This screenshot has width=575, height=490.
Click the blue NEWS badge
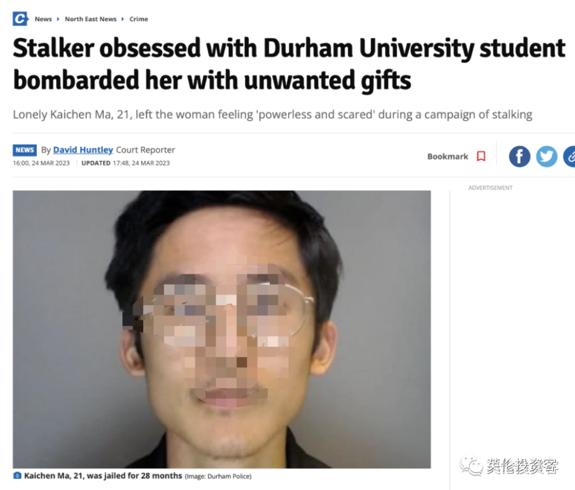(24, 150)
